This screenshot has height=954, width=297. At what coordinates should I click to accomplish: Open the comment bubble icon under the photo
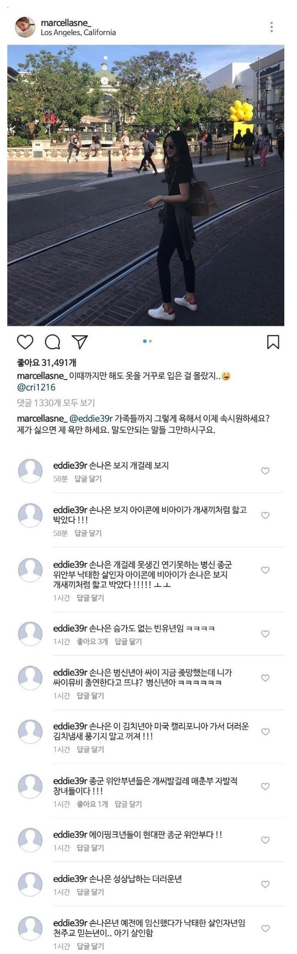click(52, 342)
